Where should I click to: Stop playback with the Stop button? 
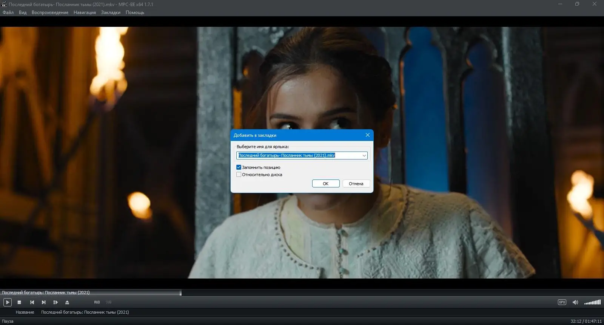point(19,302)
